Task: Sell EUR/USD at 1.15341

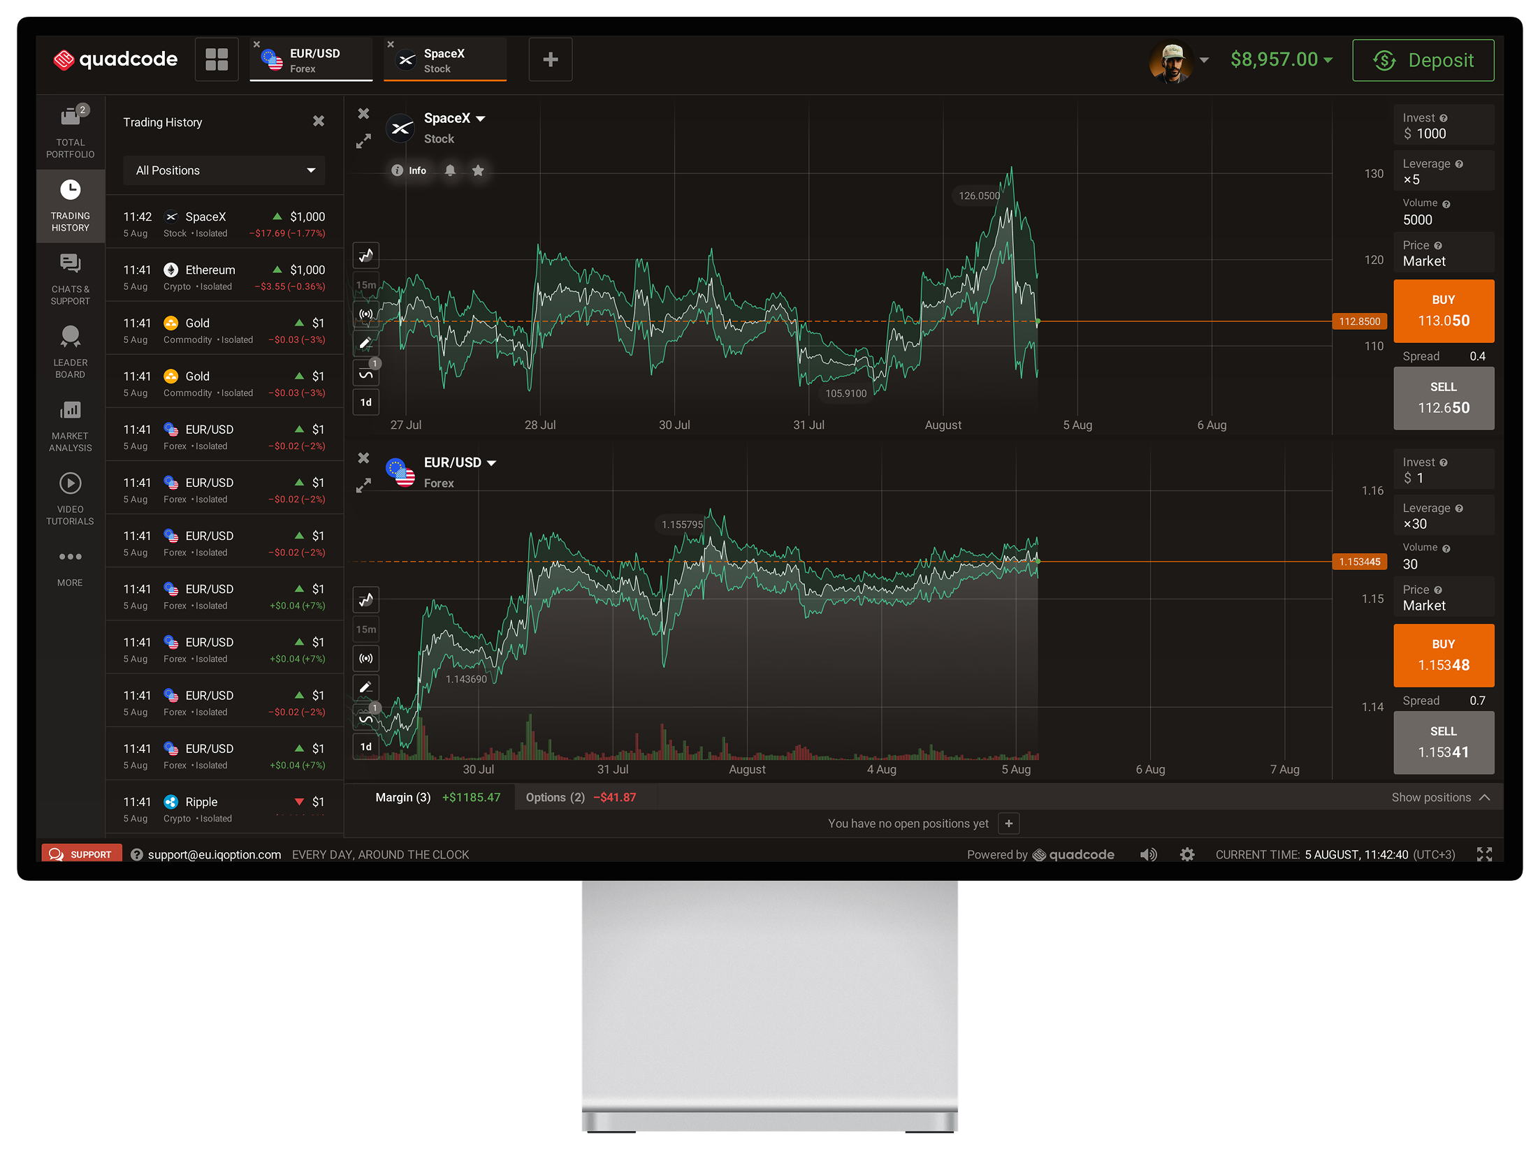Action: [1444, 743]
